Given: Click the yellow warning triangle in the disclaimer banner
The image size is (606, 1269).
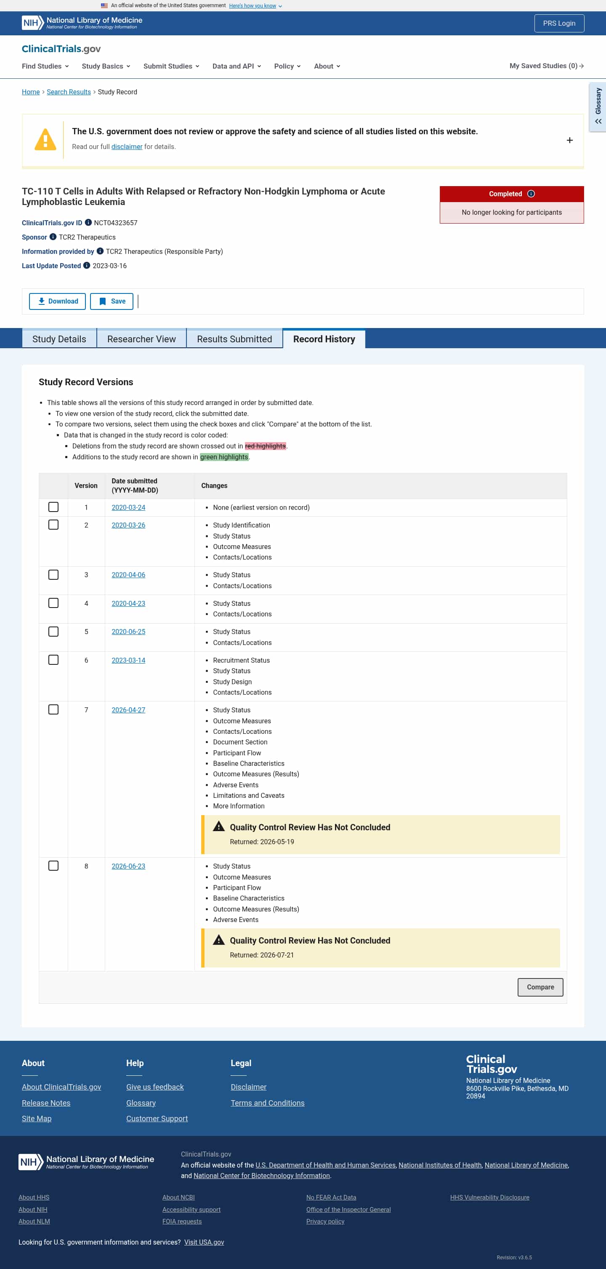Looking at the screenshot, I should click(45, 139).
